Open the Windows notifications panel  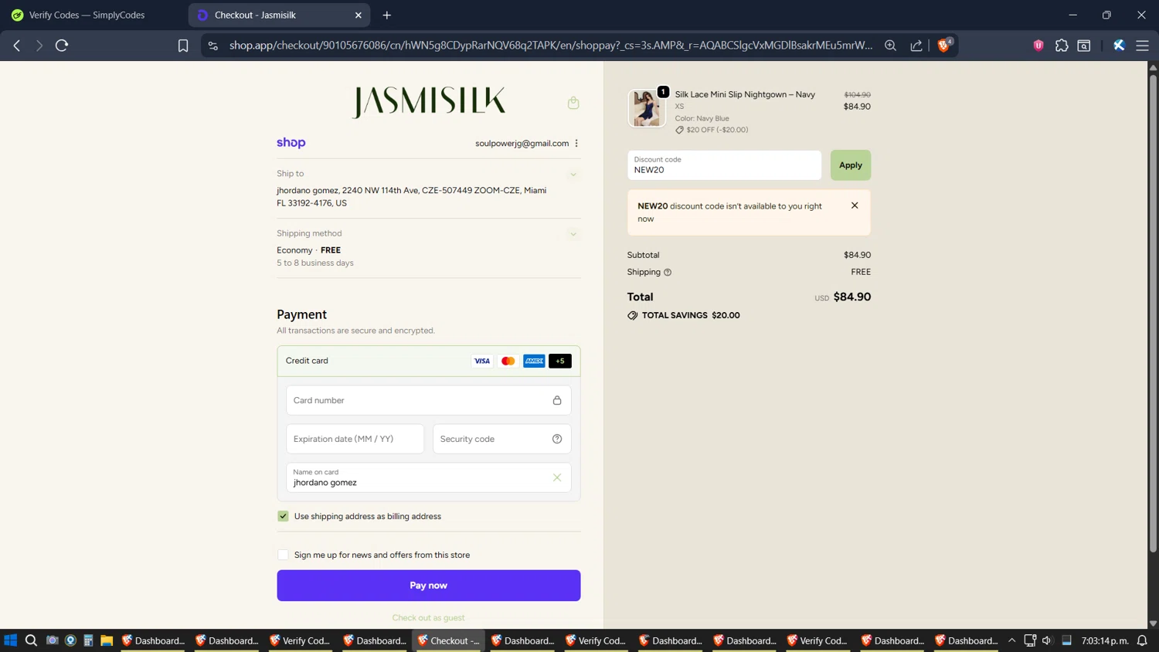click(1142, 640)
